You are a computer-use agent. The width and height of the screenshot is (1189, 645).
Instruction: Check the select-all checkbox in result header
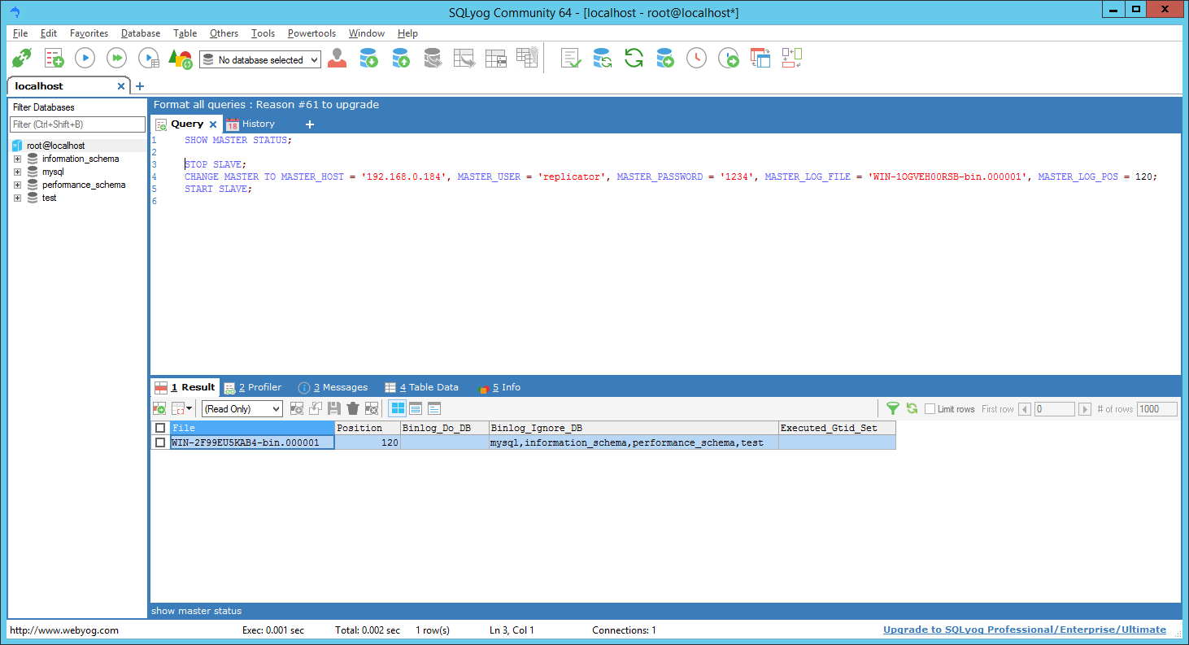pyautogui.click(x=160, y=428)
